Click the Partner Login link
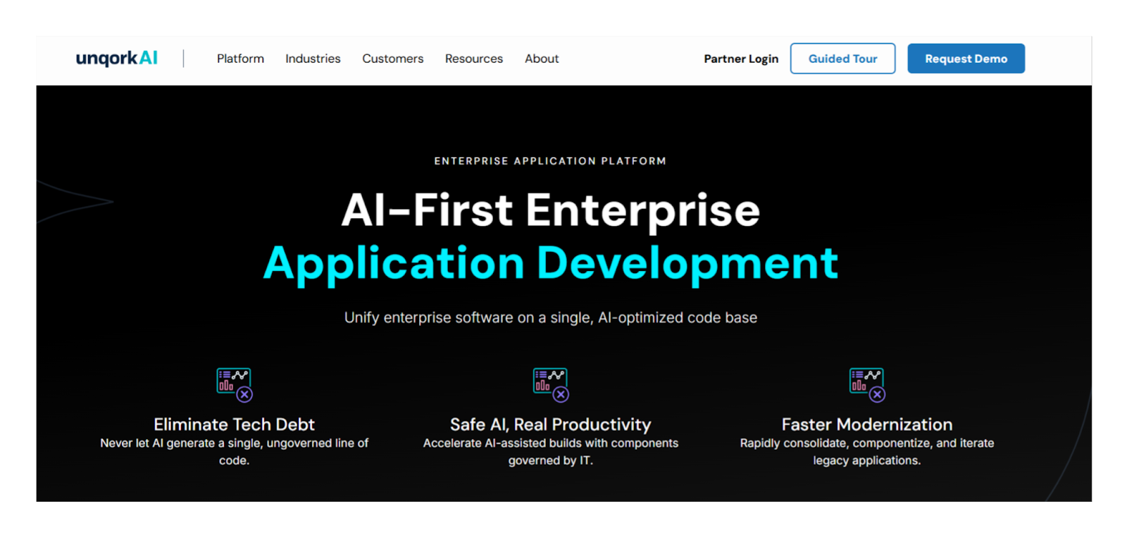The image size is (1127, 537). pos(741,58)
